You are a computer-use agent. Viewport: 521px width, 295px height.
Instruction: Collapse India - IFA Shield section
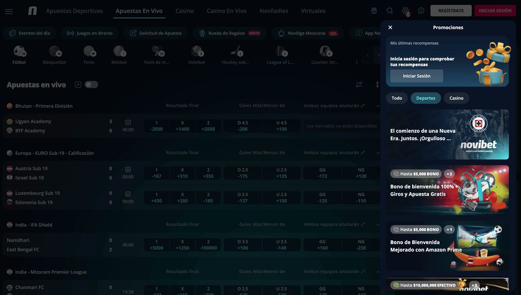378,225
